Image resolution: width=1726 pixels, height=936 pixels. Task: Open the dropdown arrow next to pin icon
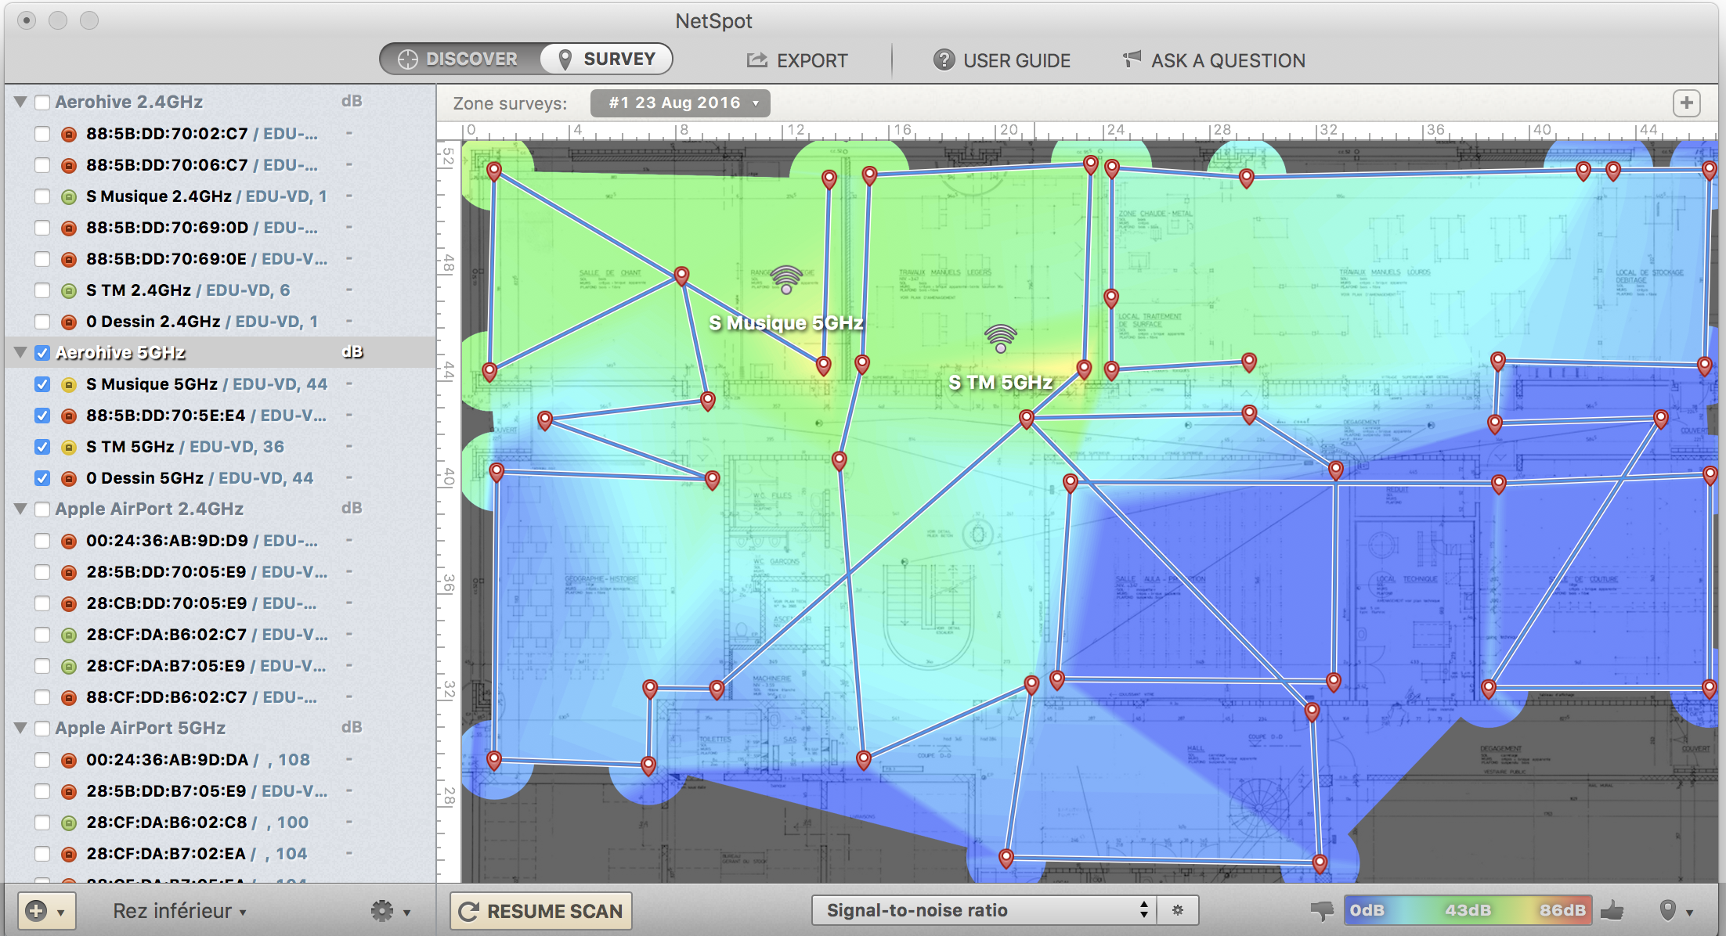point(1690,913)
